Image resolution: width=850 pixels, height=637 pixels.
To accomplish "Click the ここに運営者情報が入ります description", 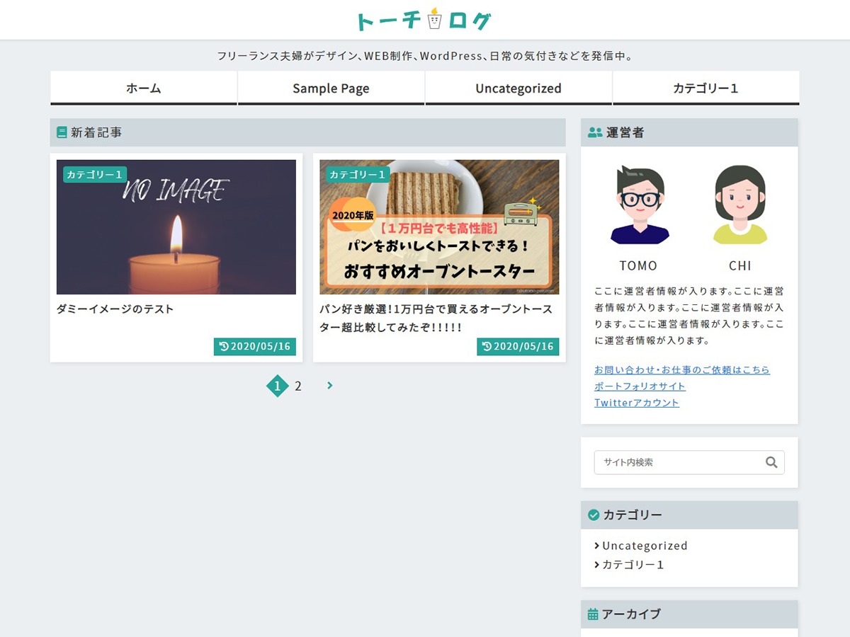I will click(x=689, y=316).
